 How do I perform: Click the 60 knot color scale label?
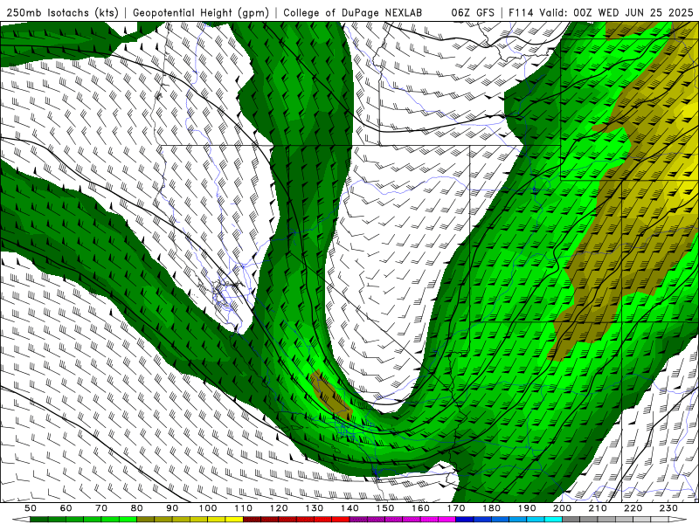coord(66,508)
